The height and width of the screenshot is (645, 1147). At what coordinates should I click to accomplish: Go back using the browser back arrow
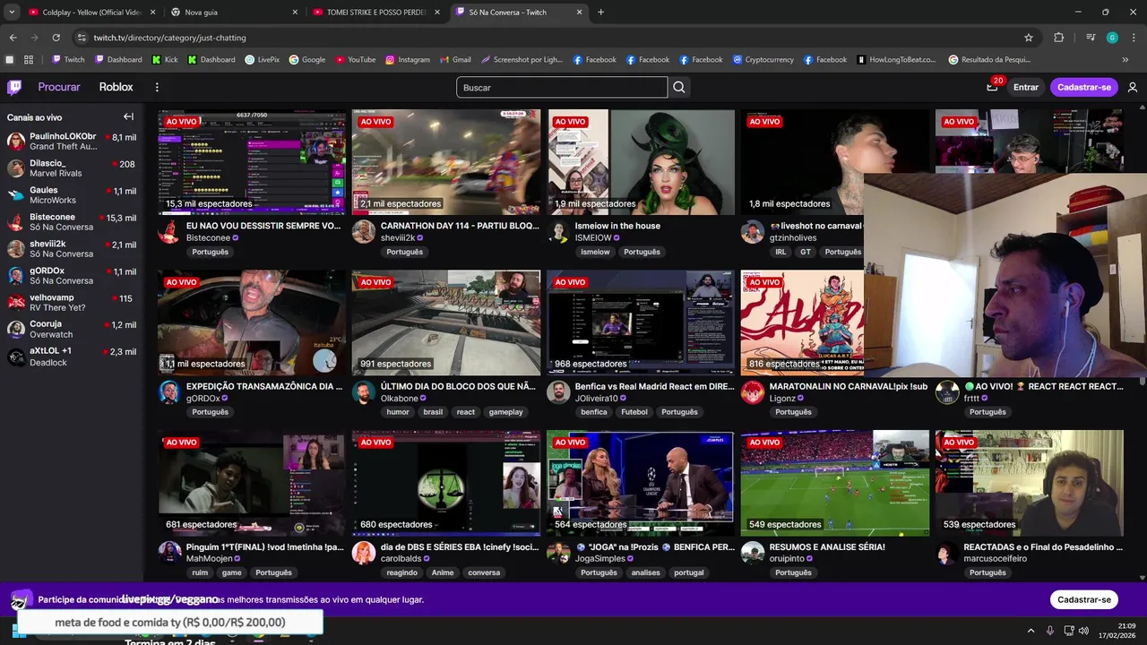click(x=13, y=38)
